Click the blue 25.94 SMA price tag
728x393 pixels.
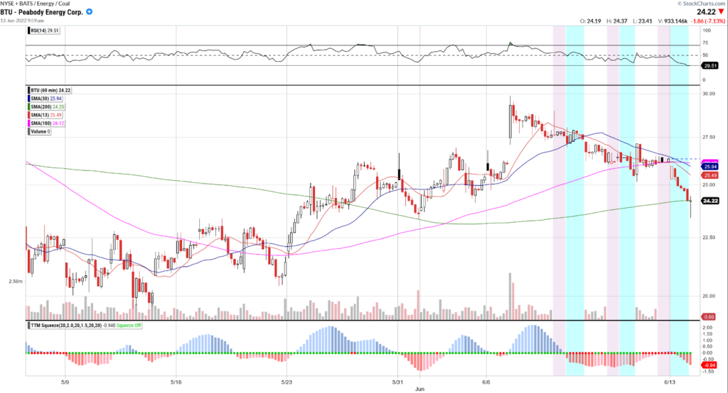(x=710, y=167)
